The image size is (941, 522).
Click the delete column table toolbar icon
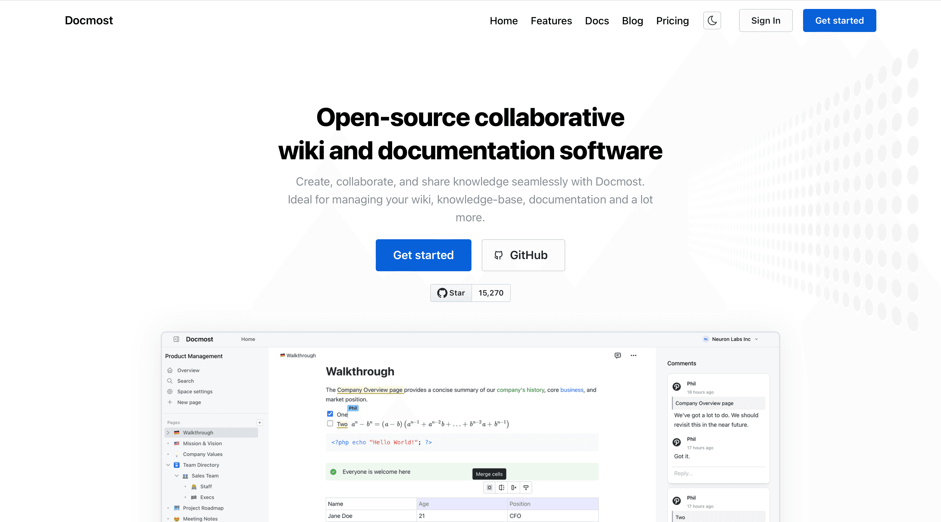pos(514,487)
